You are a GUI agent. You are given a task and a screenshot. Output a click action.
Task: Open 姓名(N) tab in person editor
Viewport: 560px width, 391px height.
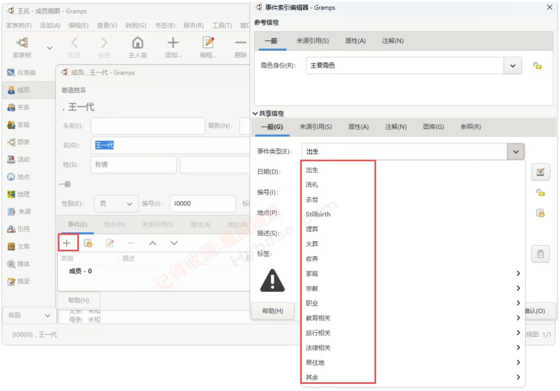tap(115, 224)
